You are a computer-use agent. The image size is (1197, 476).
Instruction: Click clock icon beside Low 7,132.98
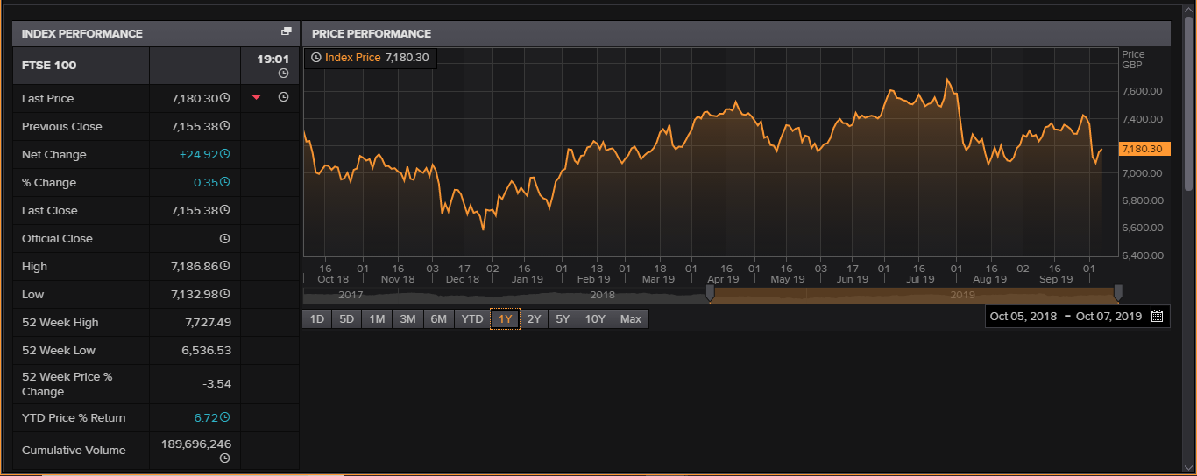click(x=225, y=294)
